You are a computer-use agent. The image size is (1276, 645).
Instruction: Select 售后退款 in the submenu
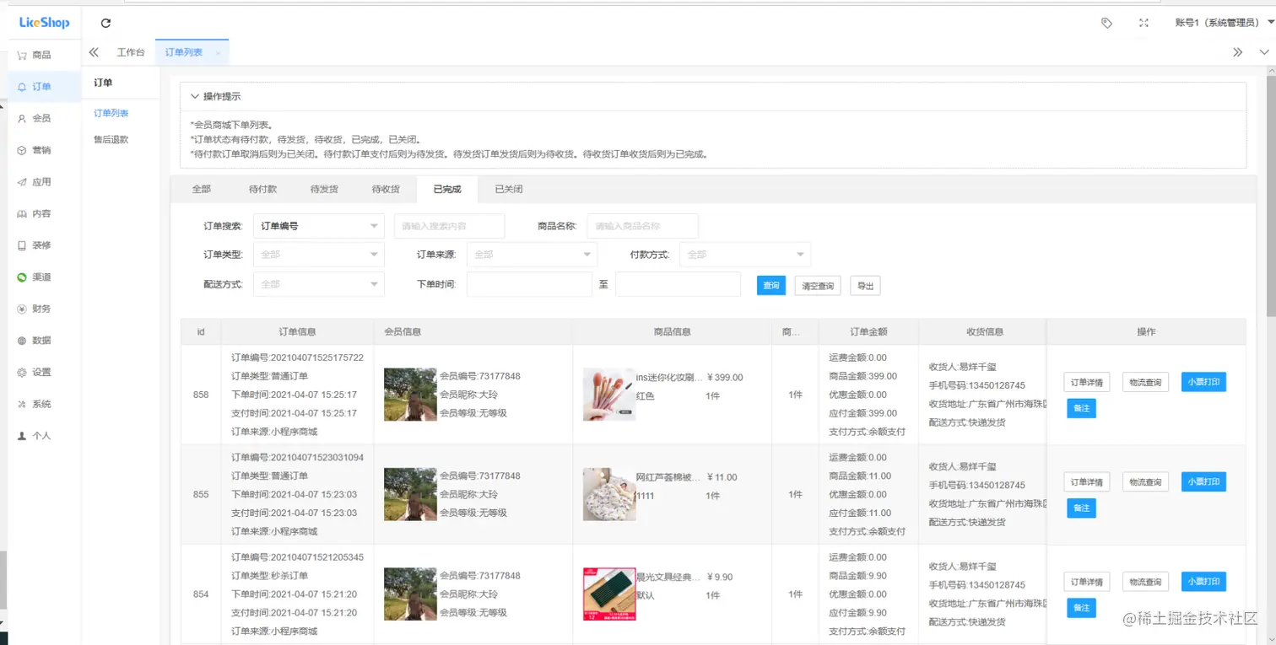pyautogui.click(x=111, y=140)
